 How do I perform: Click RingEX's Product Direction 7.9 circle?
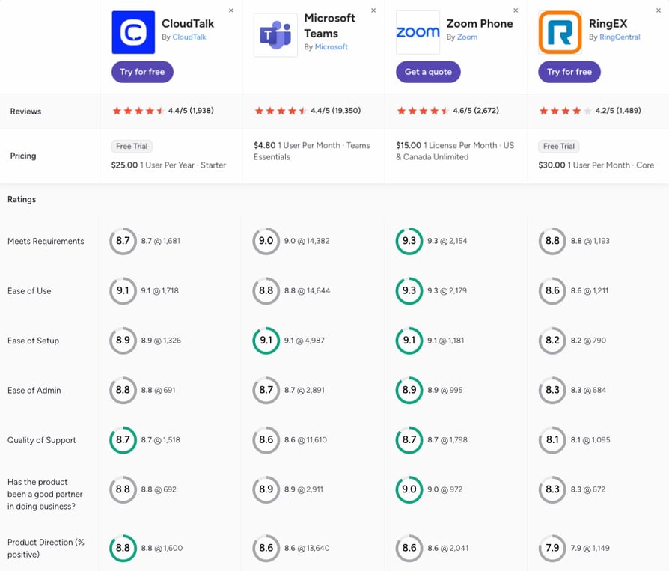click(x=552, y=548)
